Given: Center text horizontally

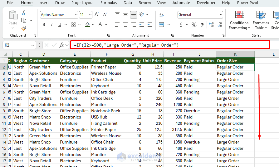Looking at the screenshot, I should click(x=125, y=25).
